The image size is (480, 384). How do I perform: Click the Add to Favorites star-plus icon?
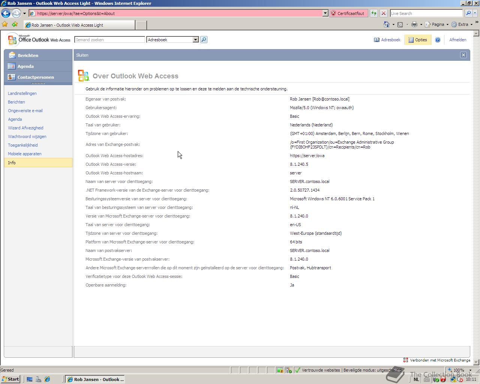pyautogui.click(x=15, y=24)
